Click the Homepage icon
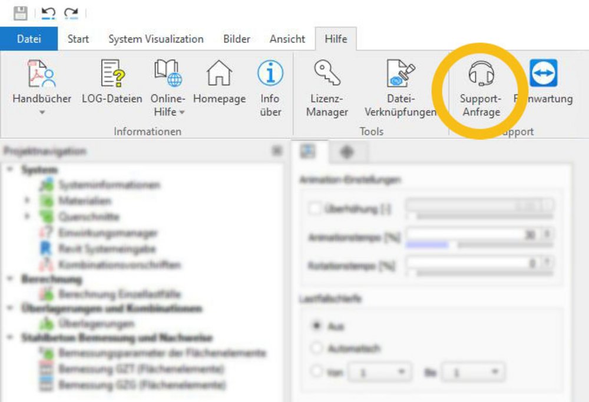589x402 pixels. click(x=219, y=75)
